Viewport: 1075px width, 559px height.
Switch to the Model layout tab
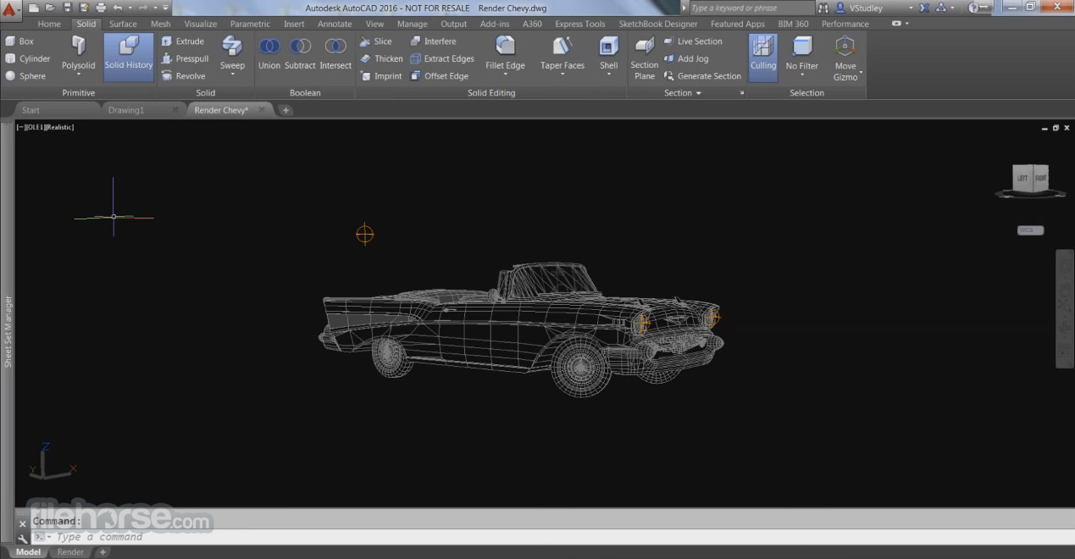coord(28,552)
